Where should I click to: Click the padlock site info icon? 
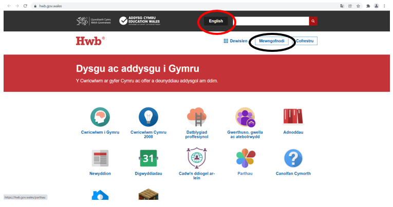pos(35,6)
